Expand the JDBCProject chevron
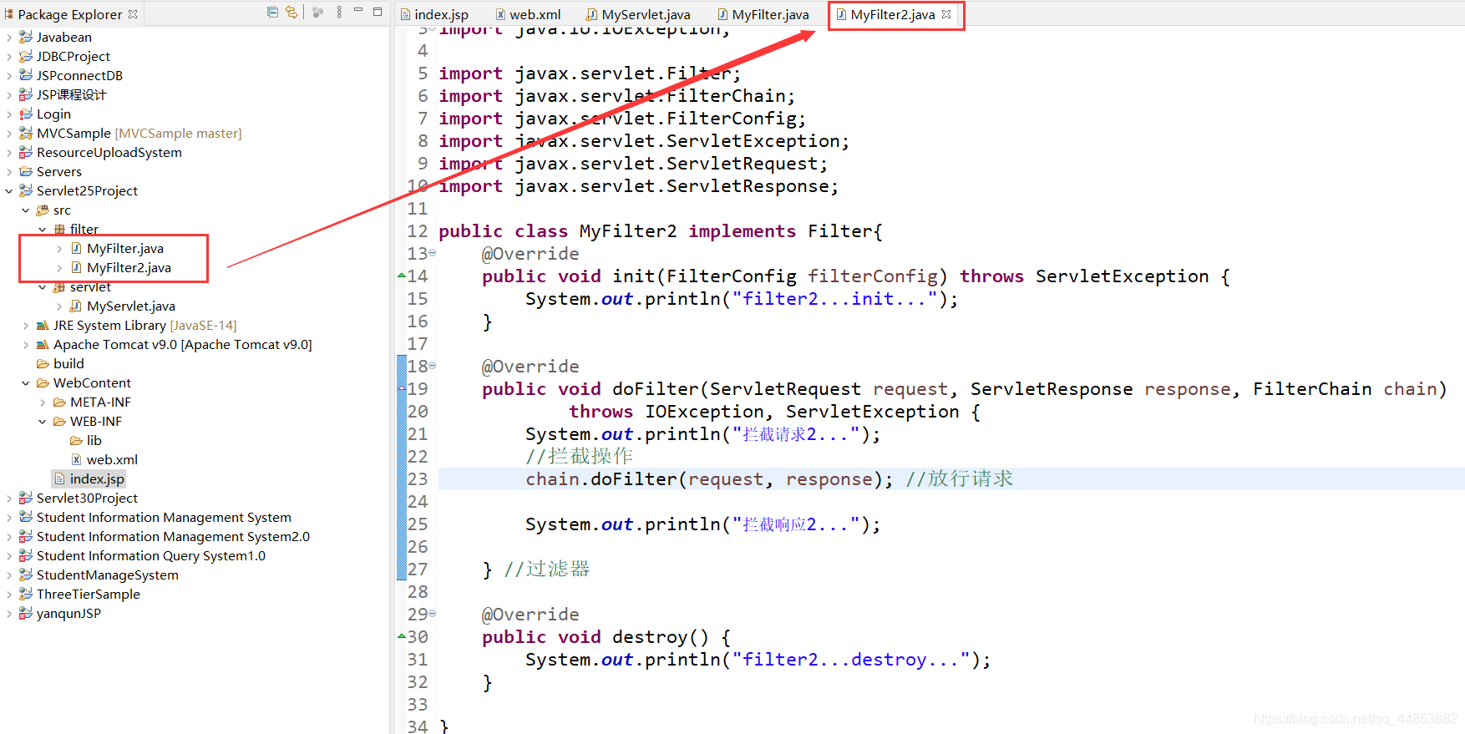1465x734 pixels. pos(9,57)
